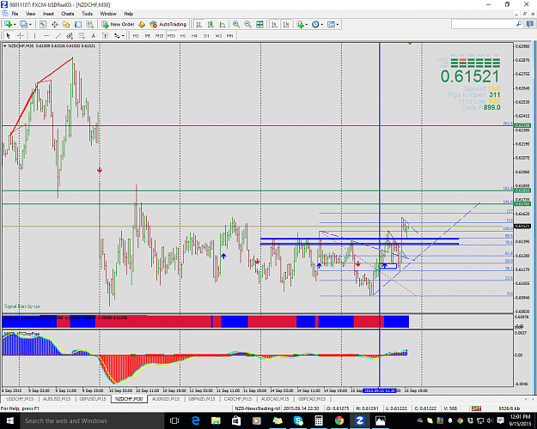The image size is (537, 429).
Task: Open the Periods clock dropdown
Action: click(x=317, y=24)
